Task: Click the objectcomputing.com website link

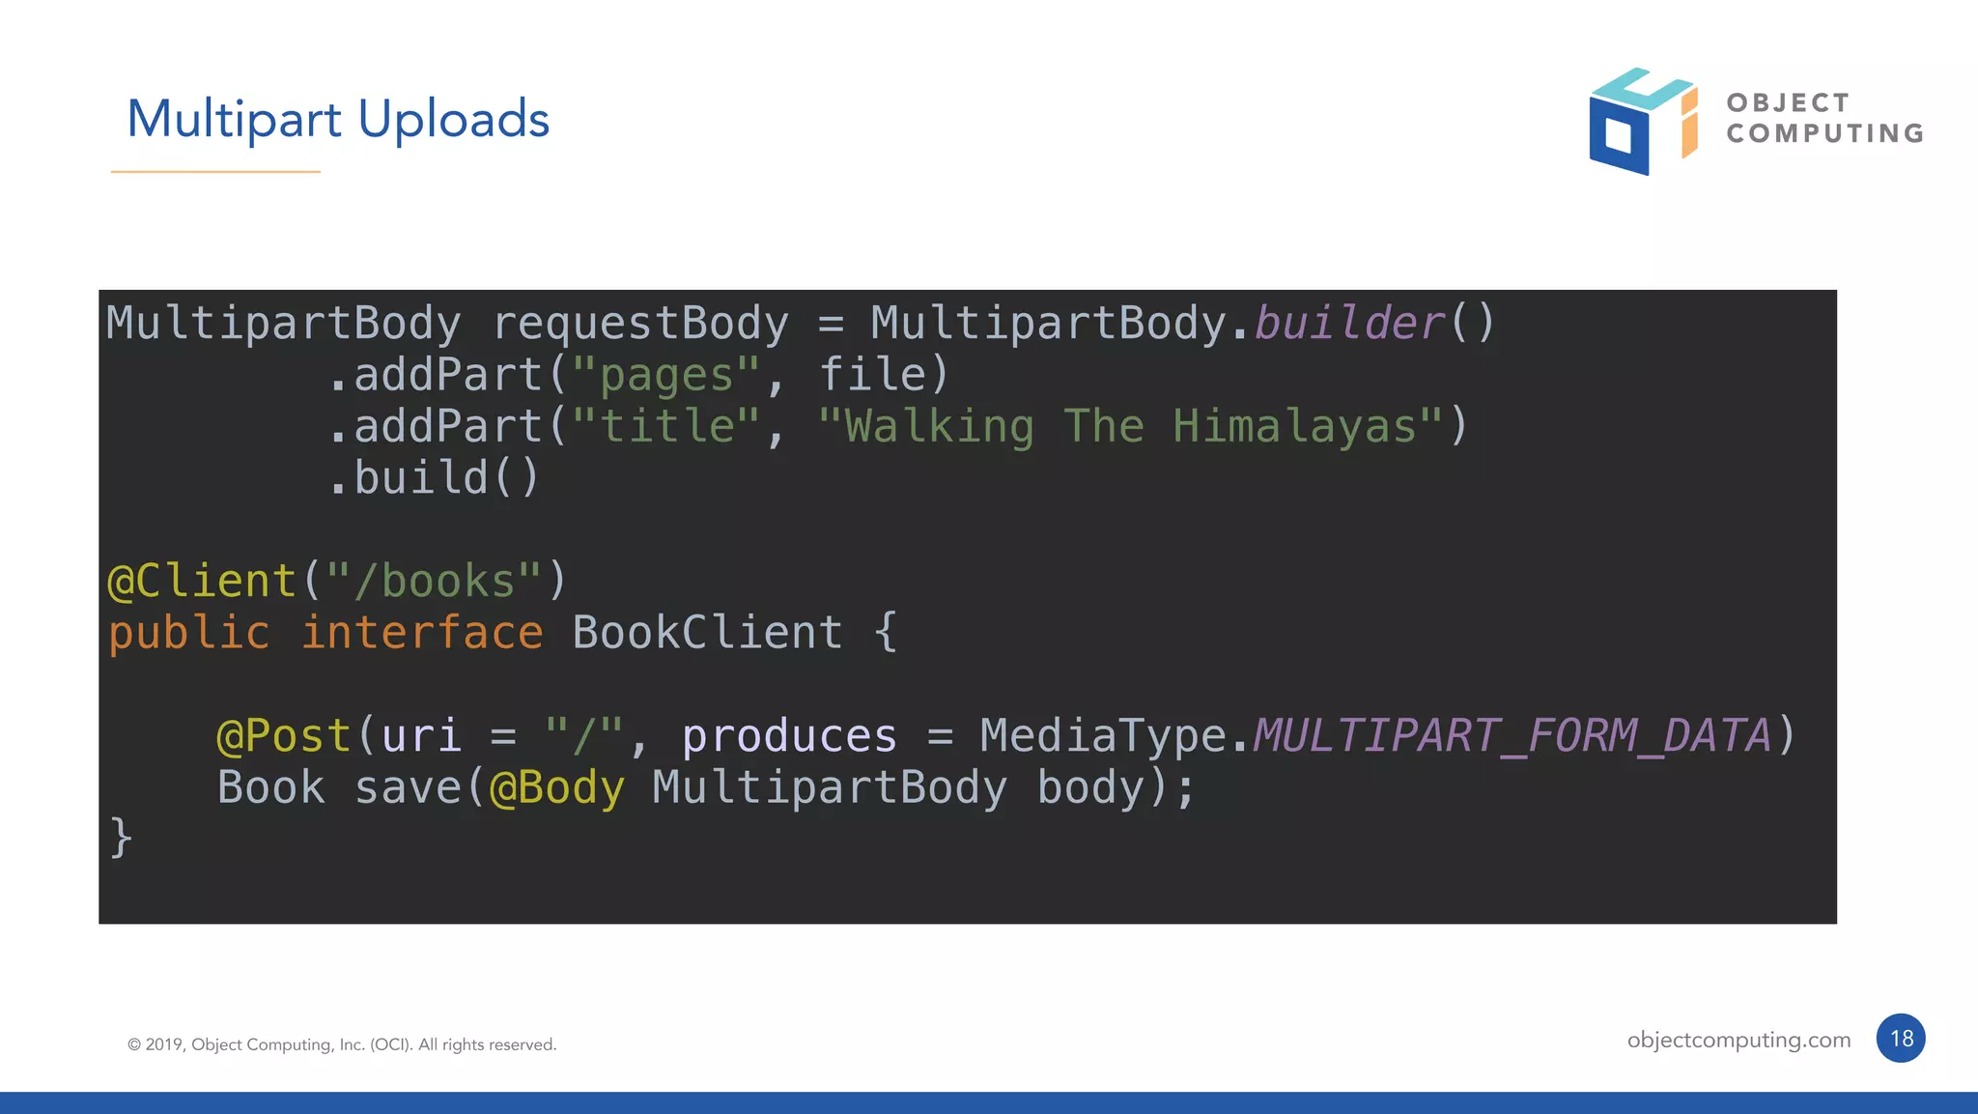Action: [x=1738, y=1041]
